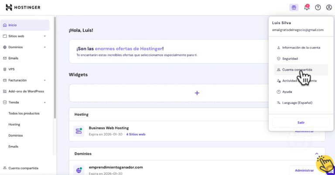Screen dimensions: 335x175
Task: Collapse the Tienda sidebar section
Action: (44, 102)
